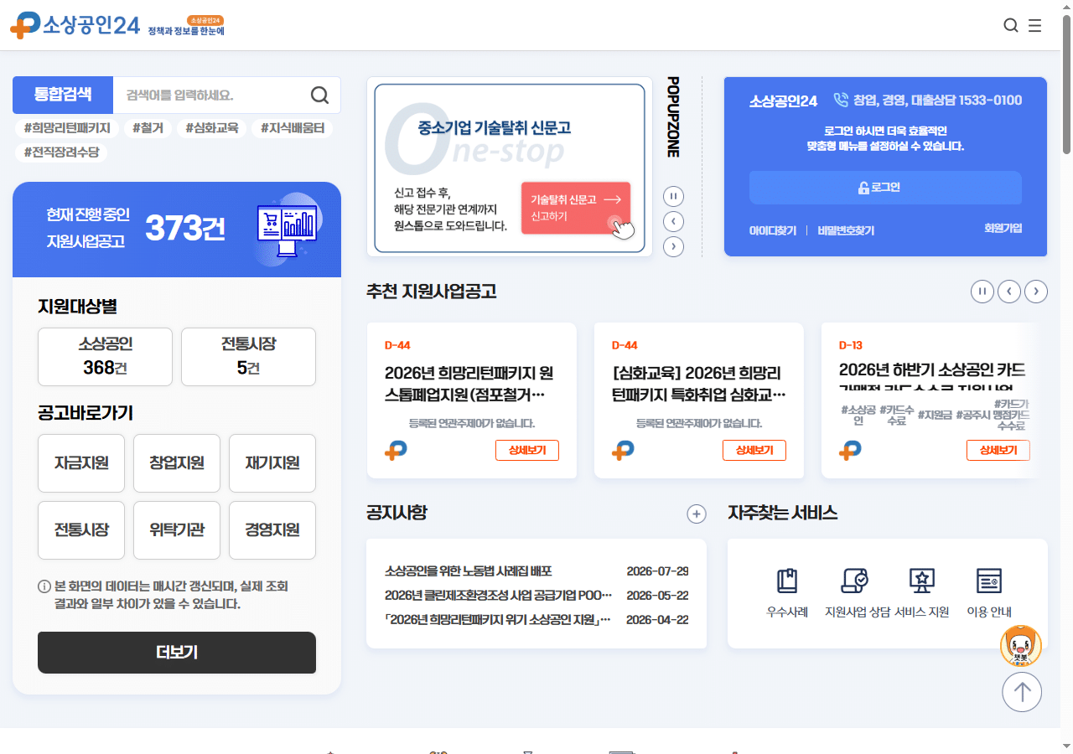Open the header search magnifier icon

[1011, 26]
